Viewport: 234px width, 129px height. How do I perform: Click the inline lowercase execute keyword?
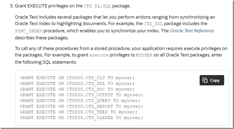pos(99,55)
